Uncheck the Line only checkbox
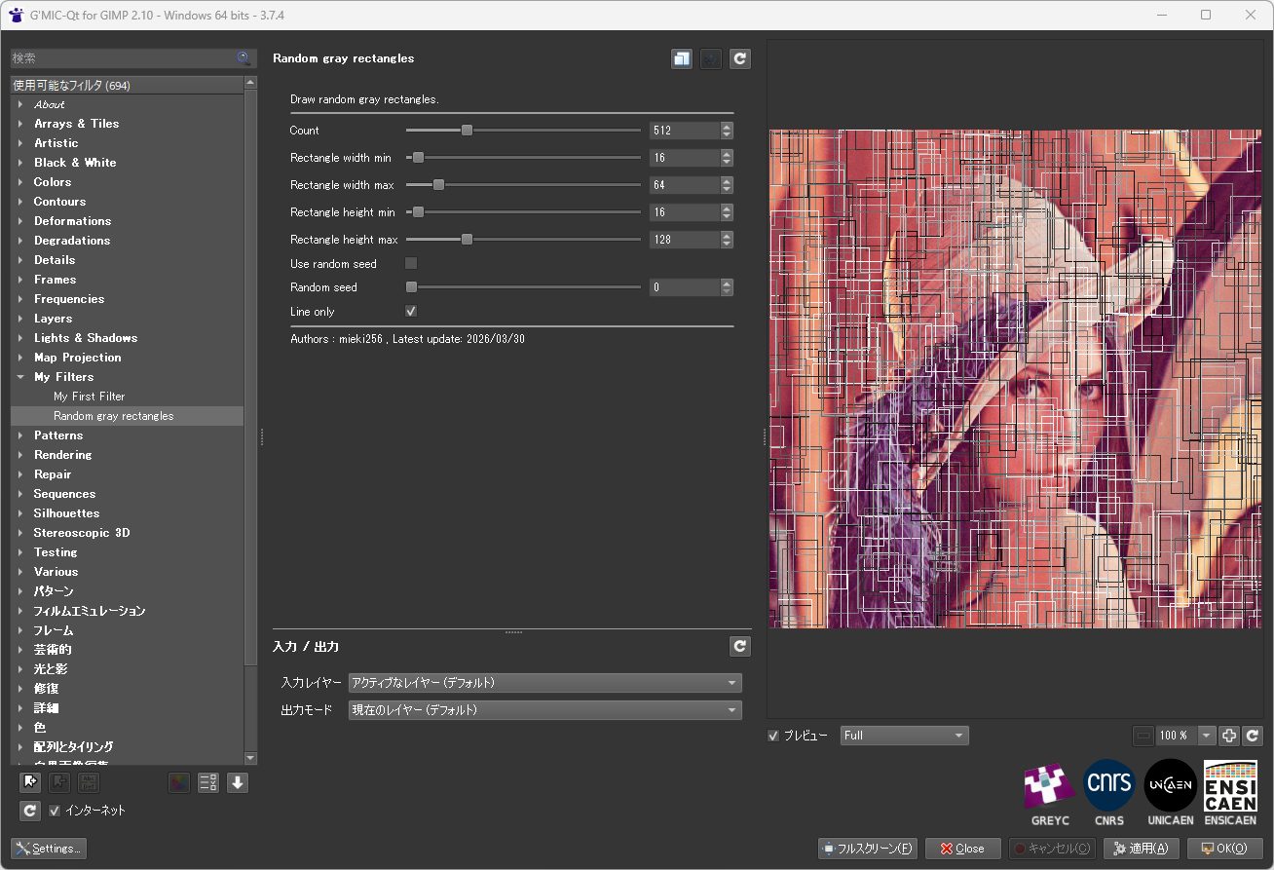Viewport: 1274px width, 870px height. coord(411,311)
